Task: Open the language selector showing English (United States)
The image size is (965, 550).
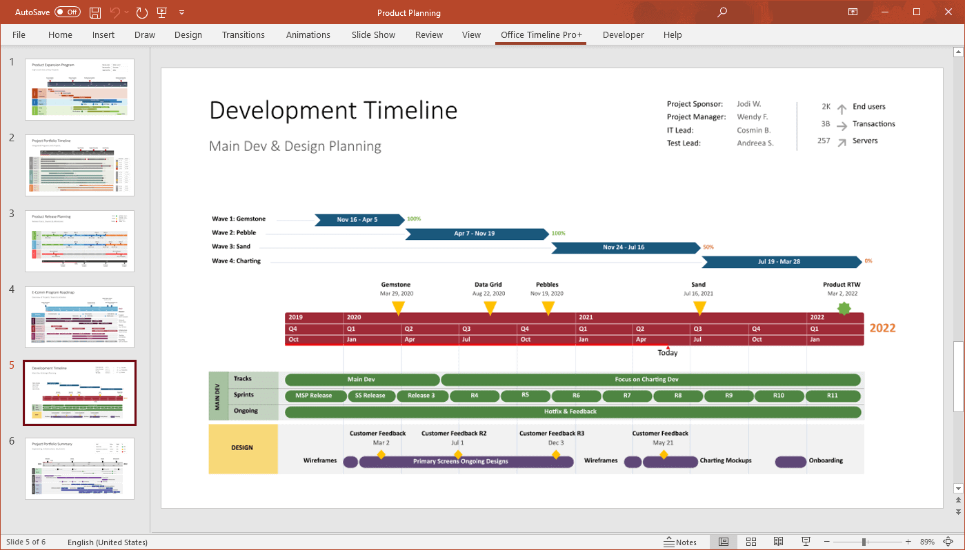Action: pyautogui.click(x=107, y=542)
